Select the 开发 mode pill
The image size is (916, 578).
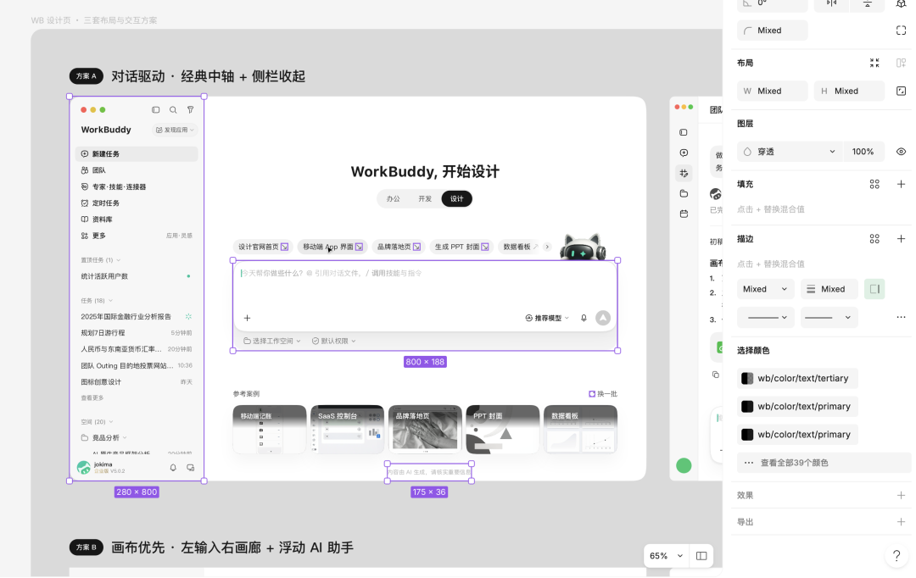(x=425, y=199)
